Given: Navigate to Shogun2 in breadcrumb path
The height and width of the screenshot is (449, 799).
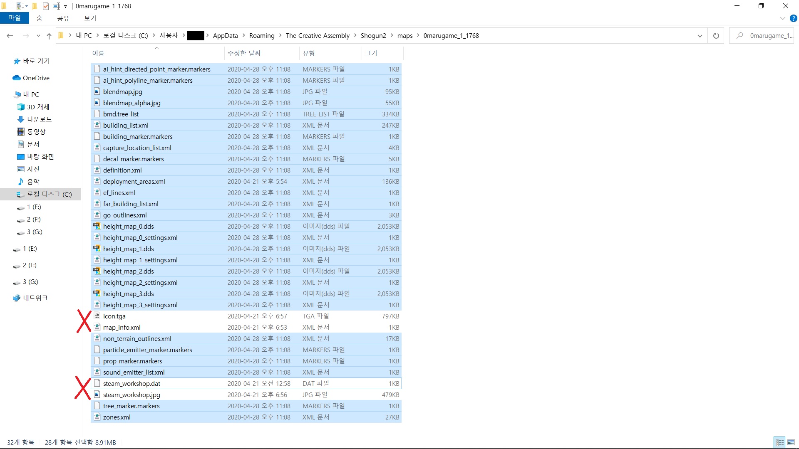Looking at the screenshot, I should [373, 36].
